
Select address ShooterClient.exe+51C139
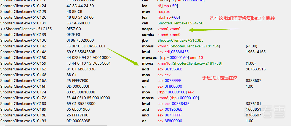click(x=23, y=35)
